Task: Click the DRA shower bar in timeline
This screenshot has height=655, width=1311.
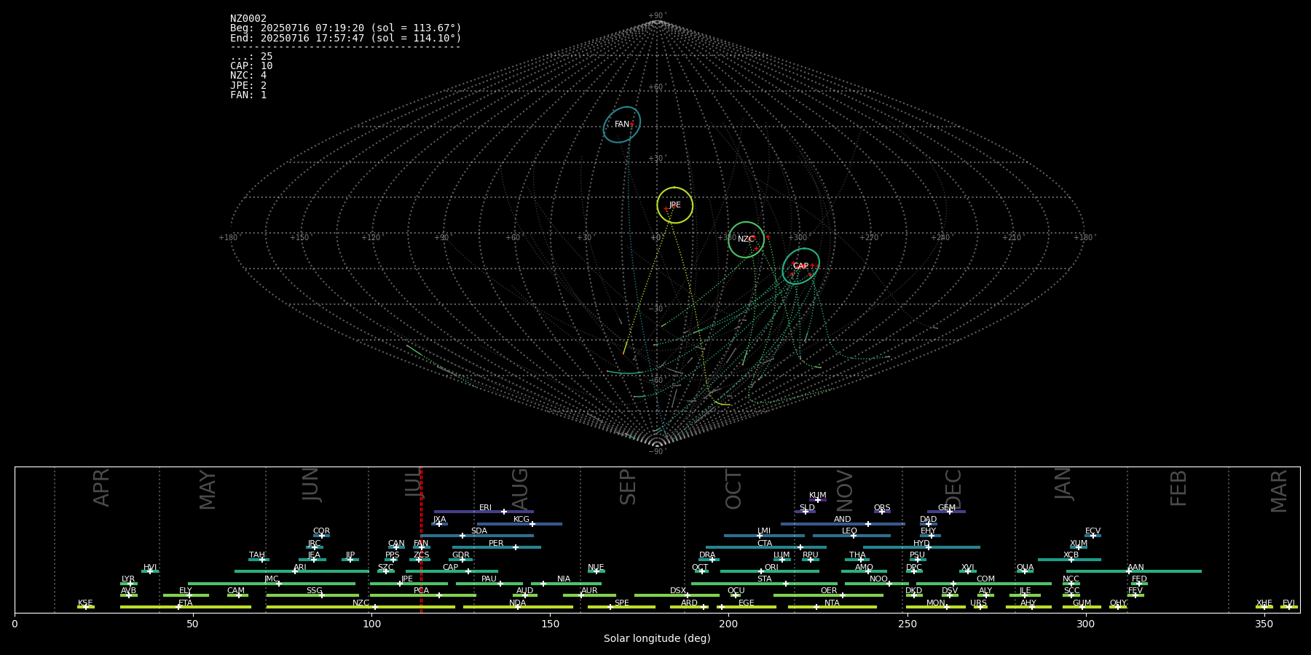Action: click(x=709, y=560)
